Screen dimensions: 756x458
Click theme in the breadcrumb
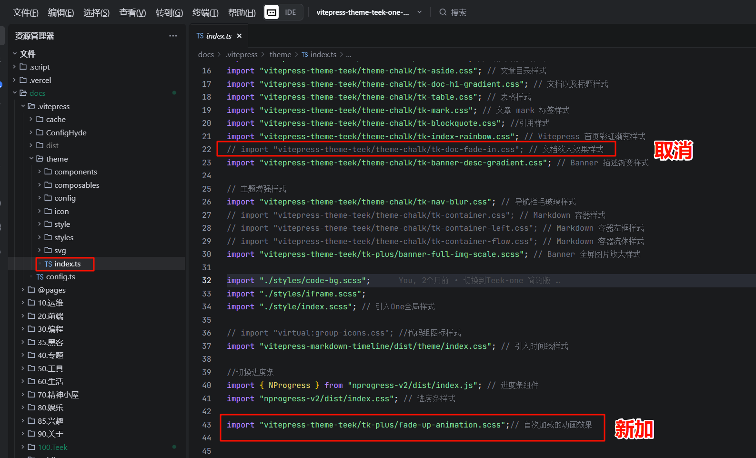(x=280, y=55)
